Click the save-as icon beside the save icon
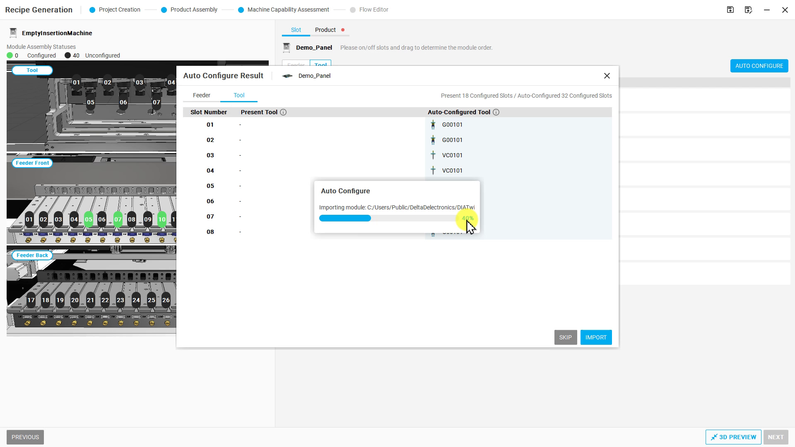The image size is (795, 447). click(748, 10)
